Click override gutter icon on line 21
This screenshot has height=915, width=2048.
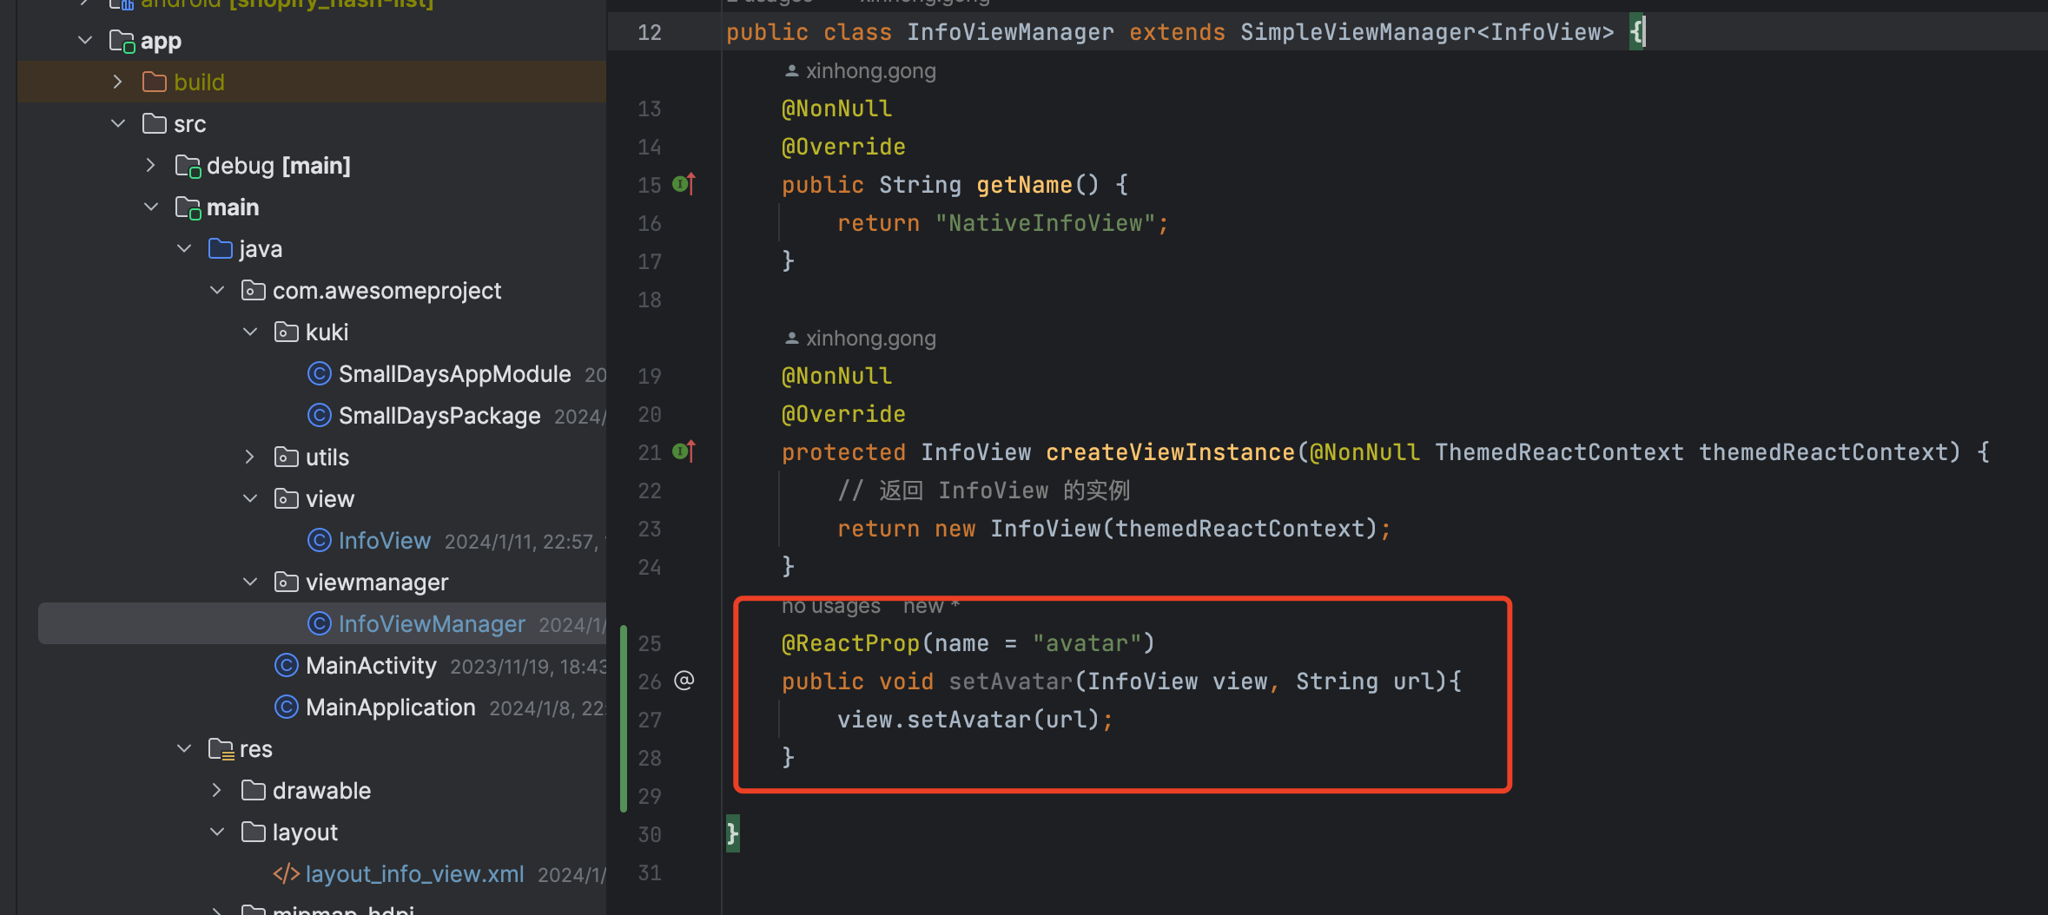click(x=684, y=451)
